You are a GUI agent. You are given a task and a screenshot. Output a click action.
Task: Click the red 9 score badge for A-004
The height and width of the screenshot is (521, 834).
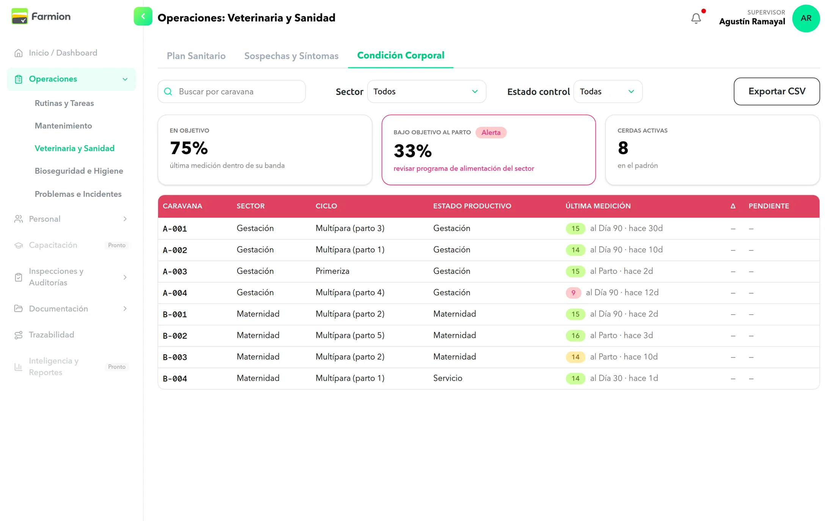[573, 293]
